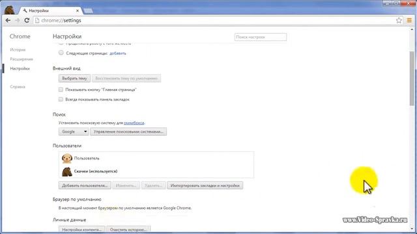Toggle Всегда показывать панель закладок checkbox
Viewport: 417px width, 234px height.
tap(61, 99)
